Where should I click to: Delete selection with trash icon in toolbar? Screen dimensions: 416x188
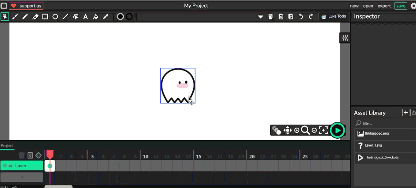(x=271, y=17)
